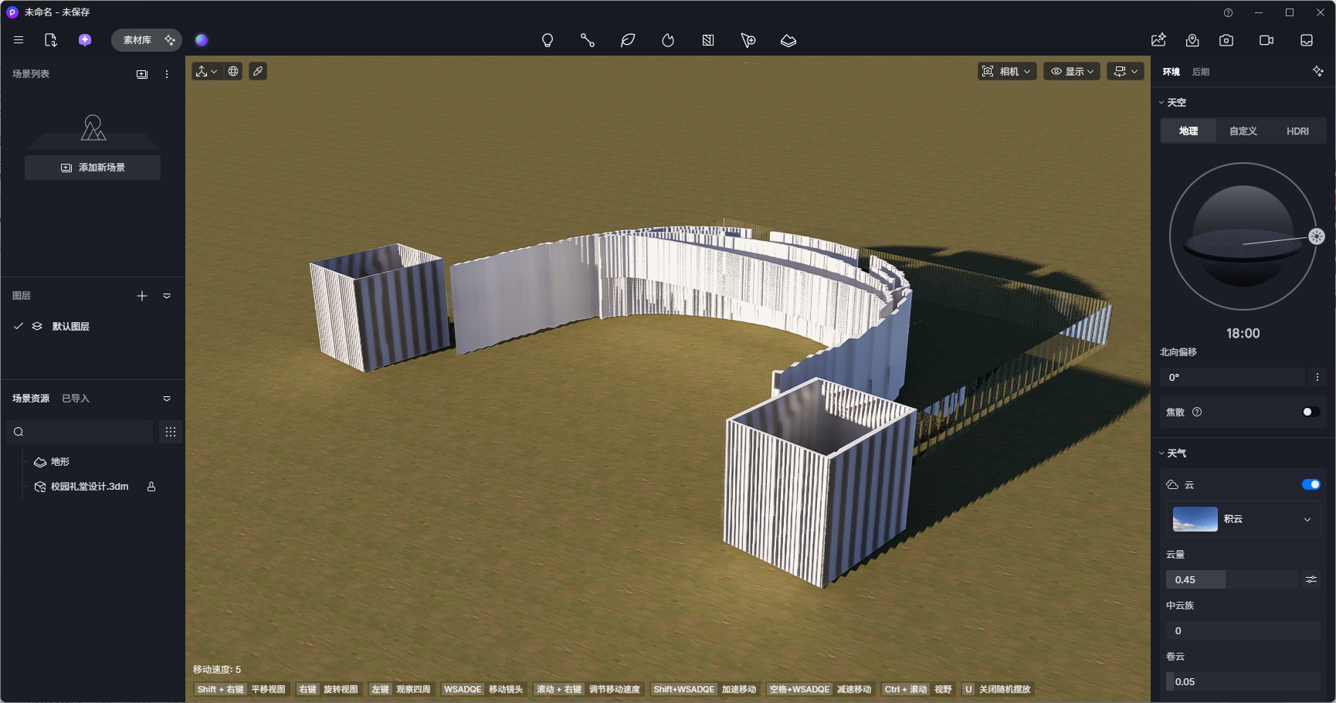Screen dimensions: 1336x703
Task: Open the terrain tool in top toolbar
Action: pyautogui.click(x=788, y=40)
